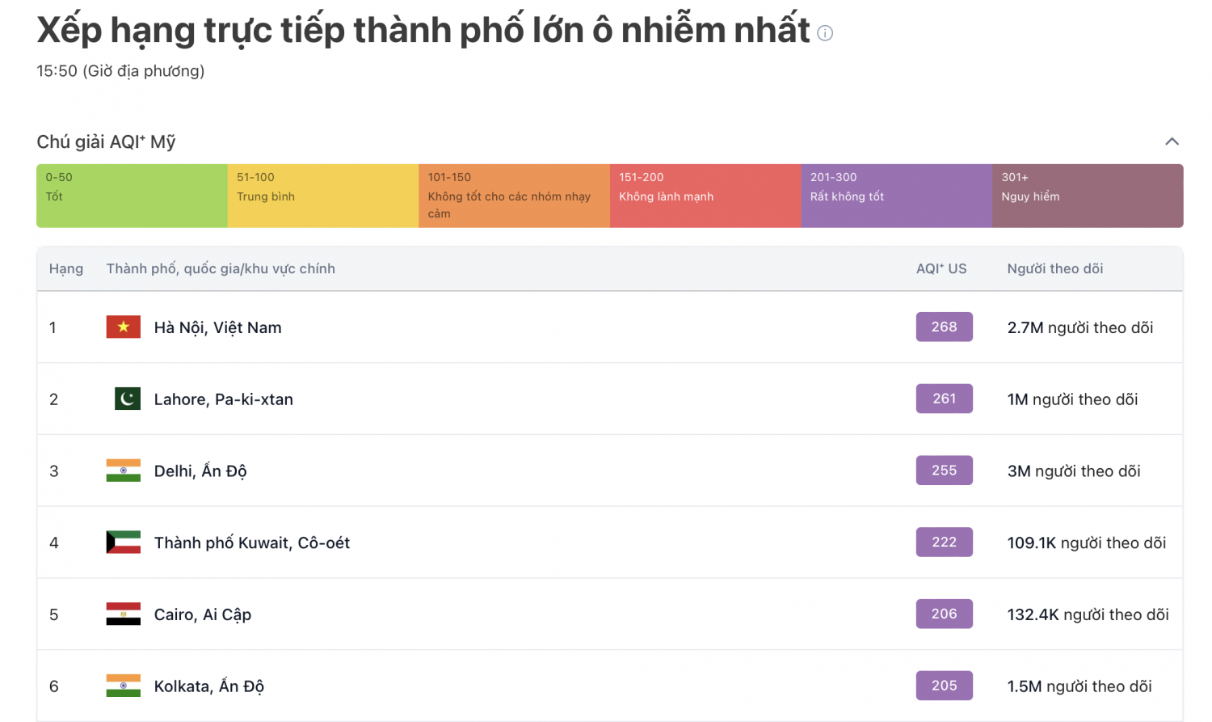
Task: Click the India flag next to Kolkata
Action: (x=123, y=686)
